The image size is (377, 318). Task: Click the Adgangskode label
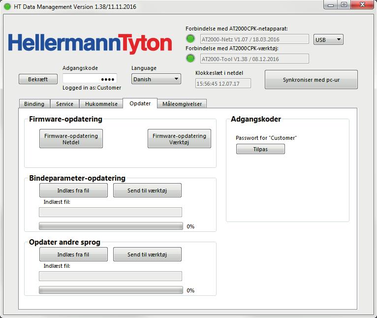[x=80, y=68]
